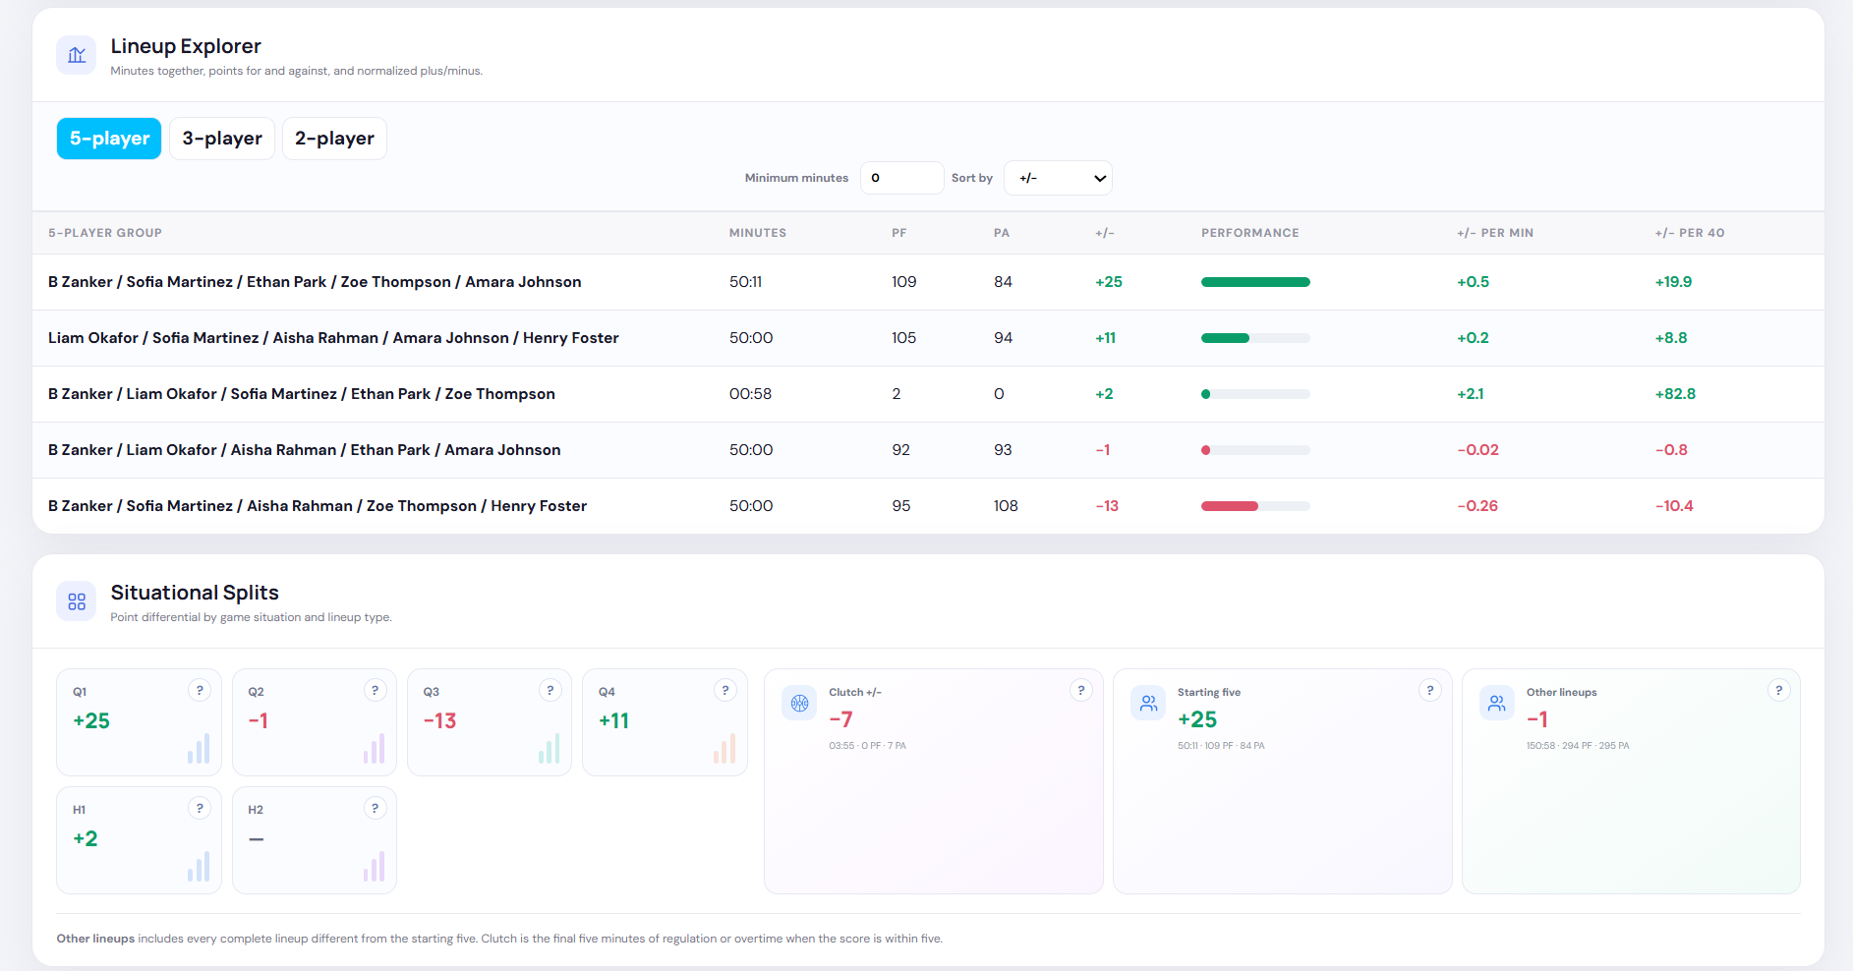Select the 5-player tab
The image size is (1853, 971).
pyautogui.click(x=109, y=139)
